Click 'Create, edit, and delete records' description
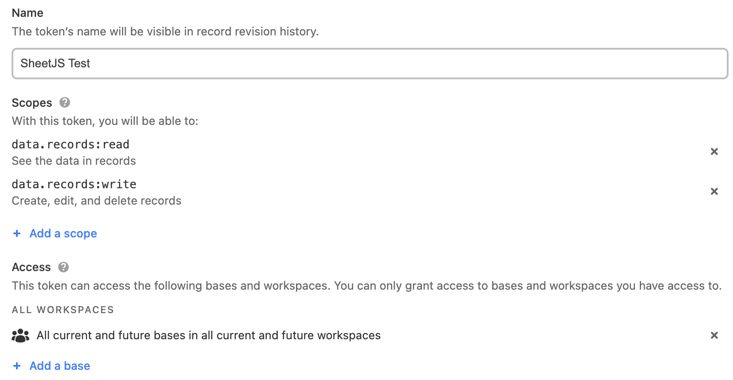Viewport: 733px width, 380px height. click(97, 201)
